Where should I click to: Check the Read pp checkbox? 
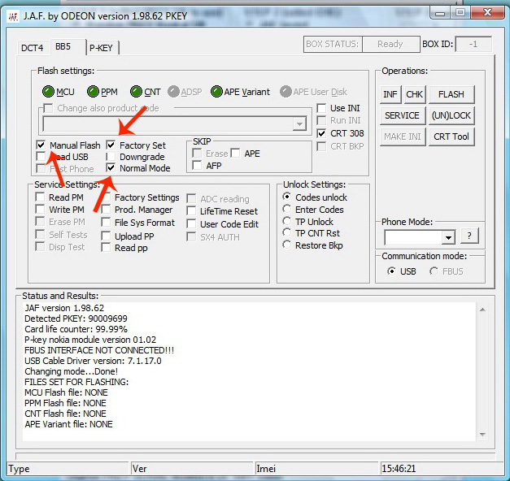[x=106, y=248]
